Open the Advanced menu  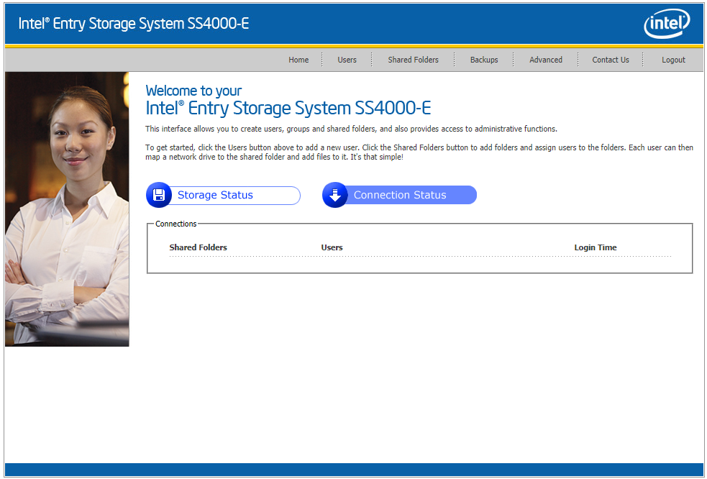point(546,60)
